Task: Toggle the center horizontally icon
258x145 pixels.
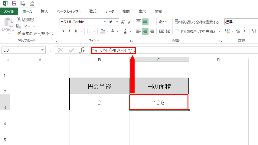Action: click(x=145, y=31)
